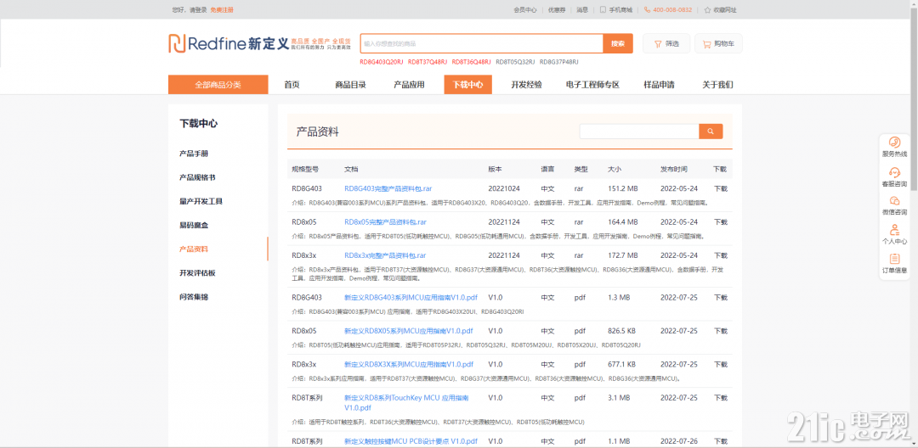
Task: Click 下载 for the 172.7 MB rar
Action: 720,255
